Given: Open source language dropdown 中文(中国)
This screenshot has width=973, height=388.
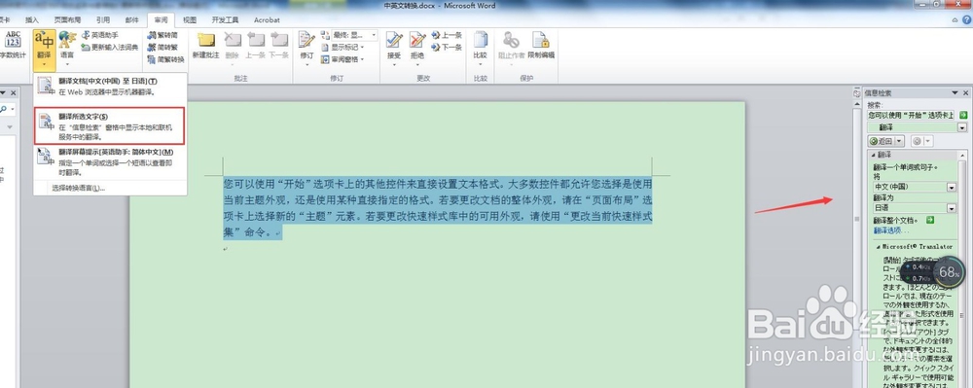Looking at the screenshot, I should (952, 187).
